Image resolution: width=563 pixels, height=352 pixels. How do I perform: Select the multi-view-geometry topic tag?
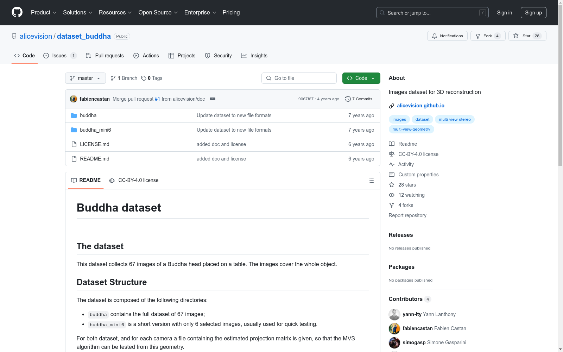(x=411, y=129)
